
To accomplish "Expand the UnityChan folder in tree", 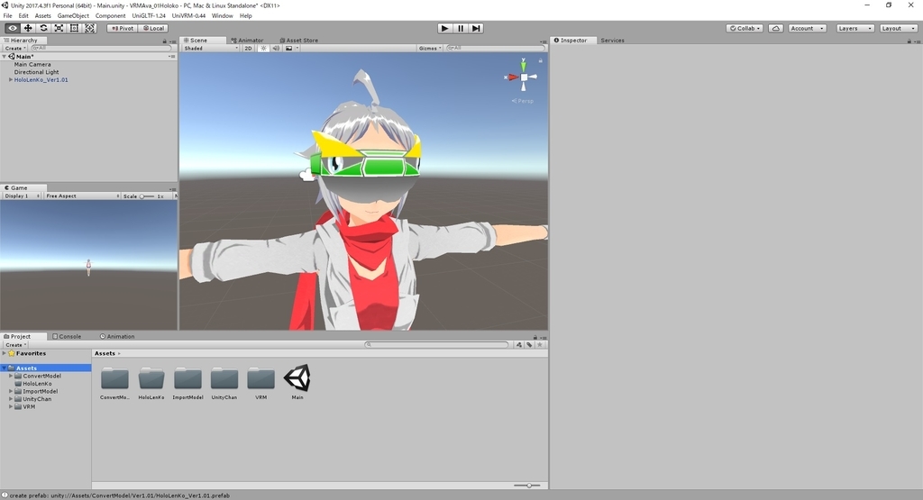I will [x=11, y=399].
